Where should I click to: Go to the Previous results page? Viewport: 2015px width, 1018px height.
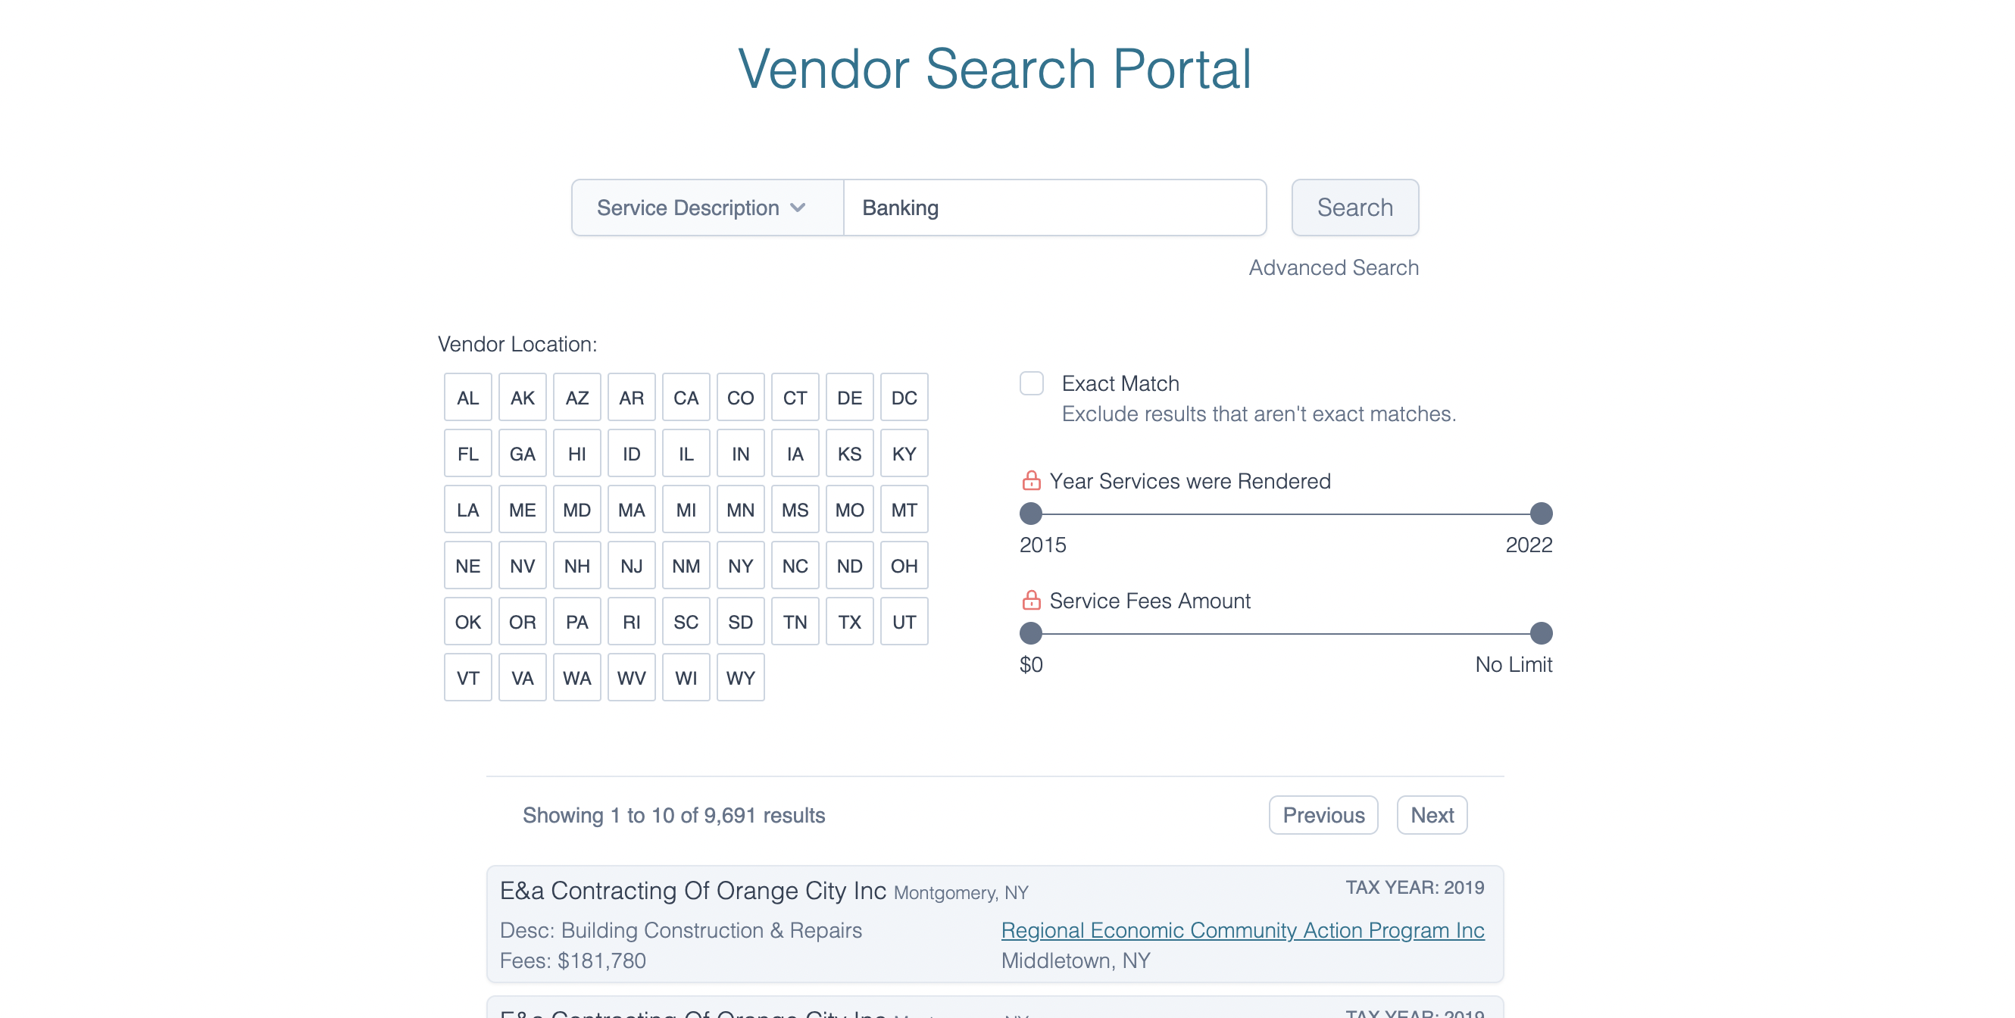[1323, 815]
